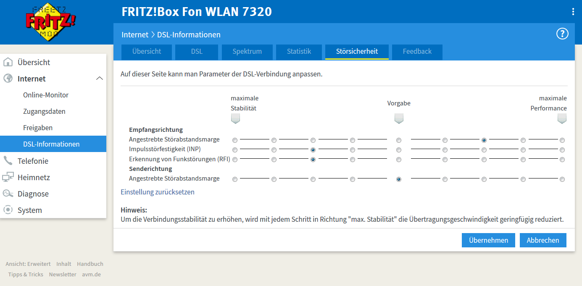Set Impulsstörfestigkeit (INP) to Vorgabe
Viewport: 582px width, 286px height.
click(399, 150)
